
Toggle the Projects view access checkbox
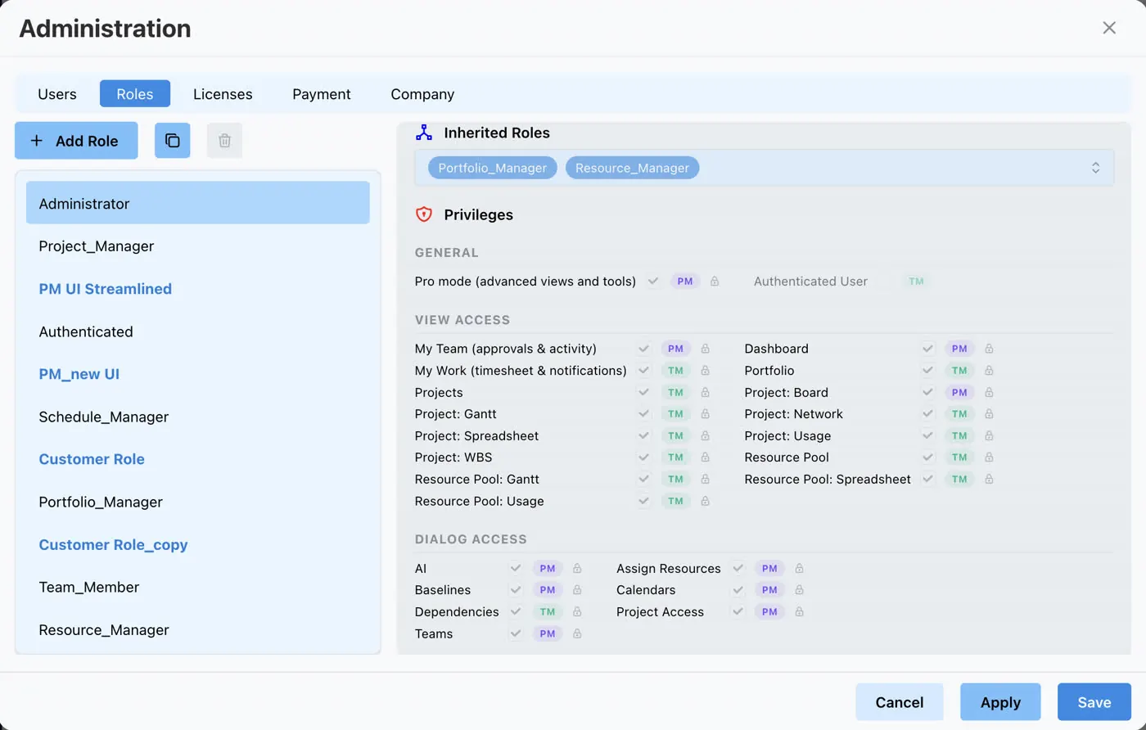tap(644, 393)
